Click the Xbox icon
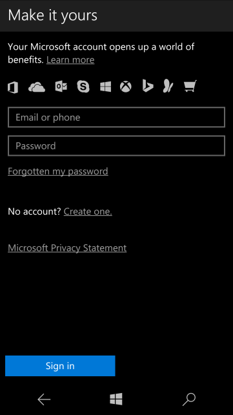Screen dimensions: 233x415 click(x=126, y=87)
